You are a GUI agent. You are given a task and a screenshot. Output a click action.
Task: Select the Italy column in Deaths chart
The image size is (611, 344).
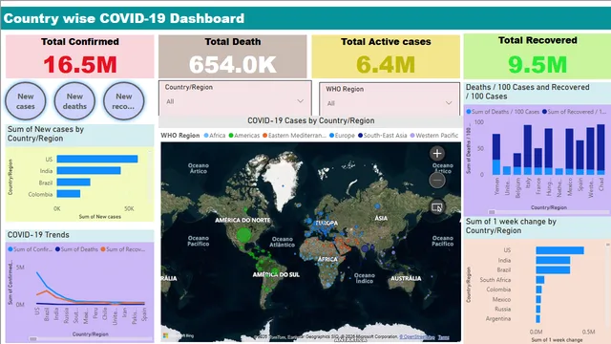pos(528,149)
